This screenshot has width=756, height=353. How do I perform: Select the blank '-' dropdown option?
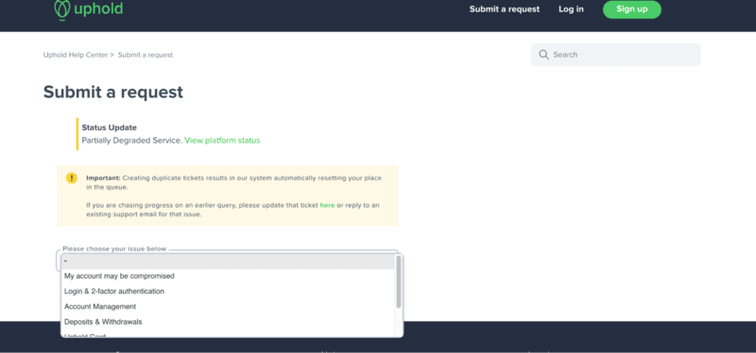point(228,261)
